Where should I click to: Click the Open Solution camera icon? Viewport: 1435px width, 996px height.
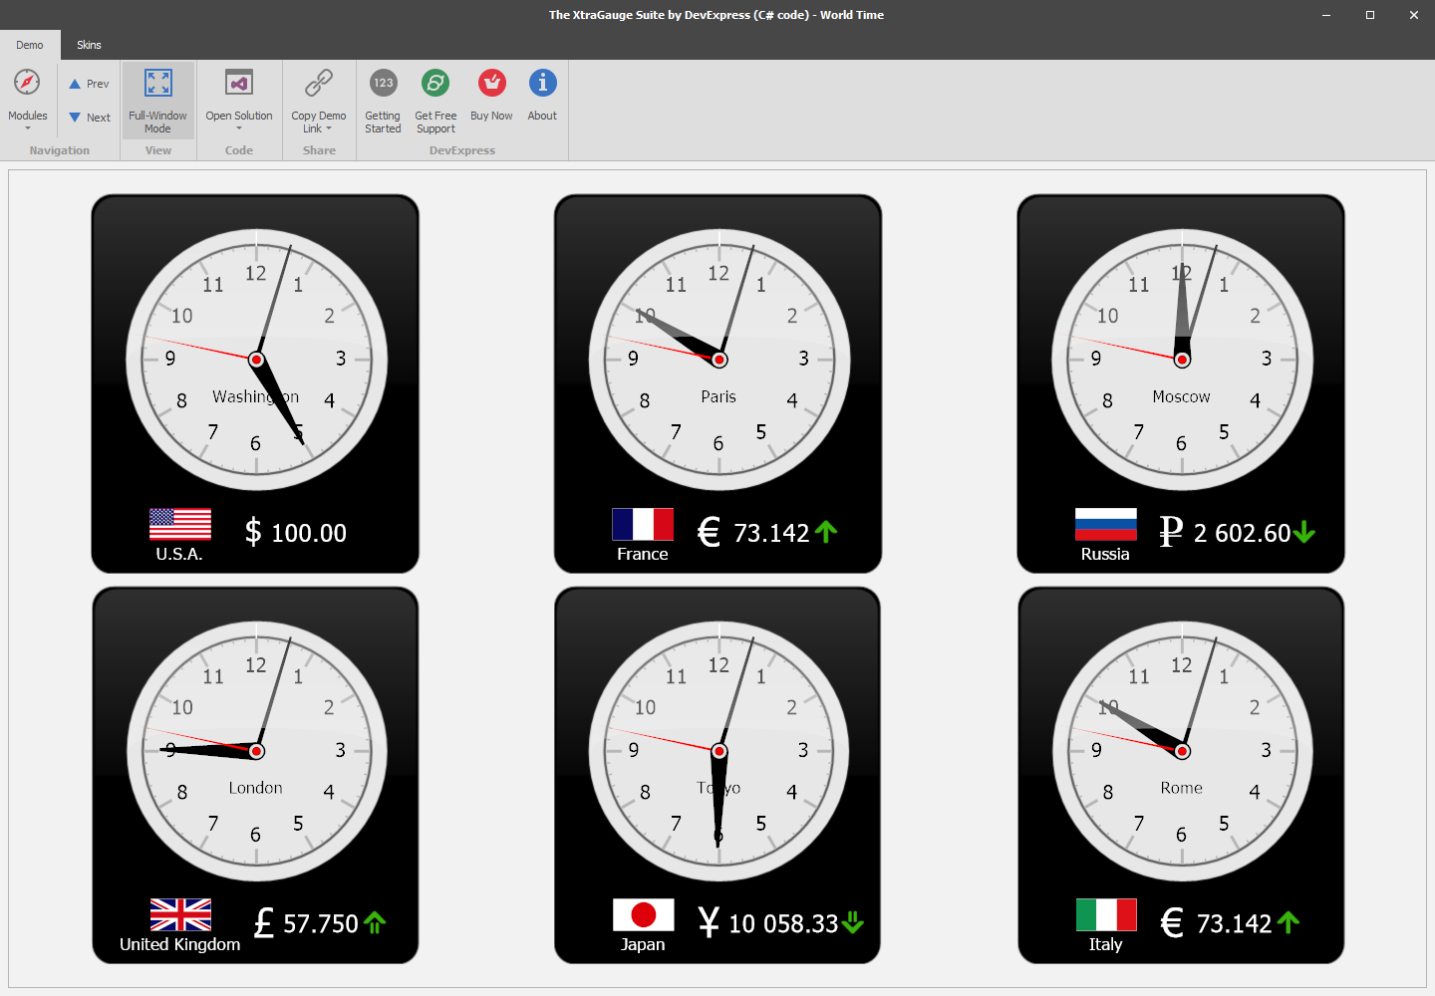[239, 83]
